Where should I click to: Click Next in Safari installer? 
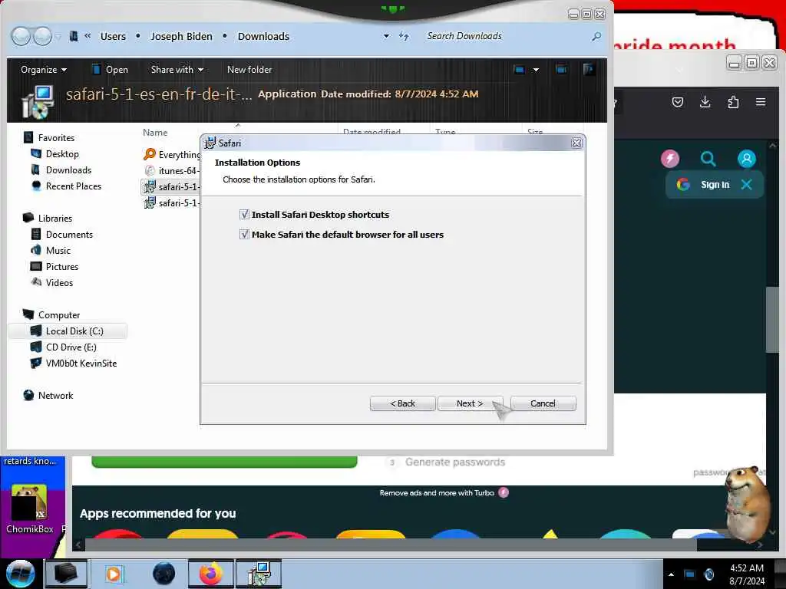470,403
